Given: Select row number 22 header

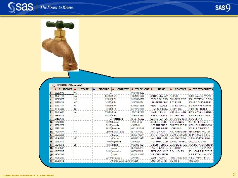Looking at the screenshot, I should (52, 161).
